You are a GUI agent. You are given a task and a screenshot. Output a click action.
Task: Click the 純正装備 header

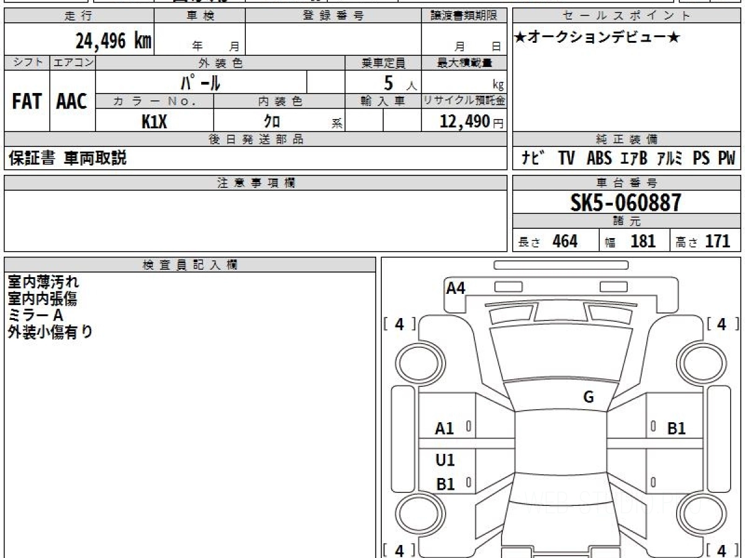(627, 139)
